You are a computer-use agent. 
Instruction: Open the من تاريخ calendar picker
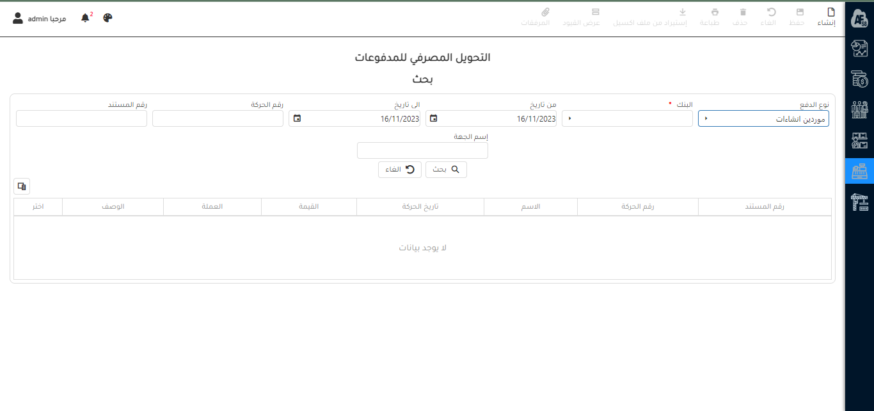[x=434, y=118]
